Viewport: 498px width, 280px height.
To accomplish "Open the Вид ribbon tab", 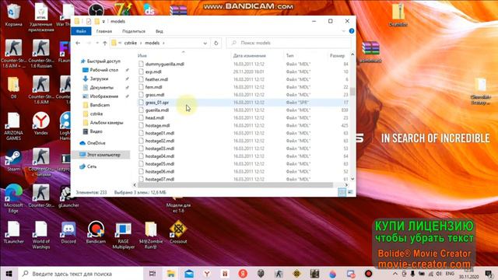I will tap(159, 31).
